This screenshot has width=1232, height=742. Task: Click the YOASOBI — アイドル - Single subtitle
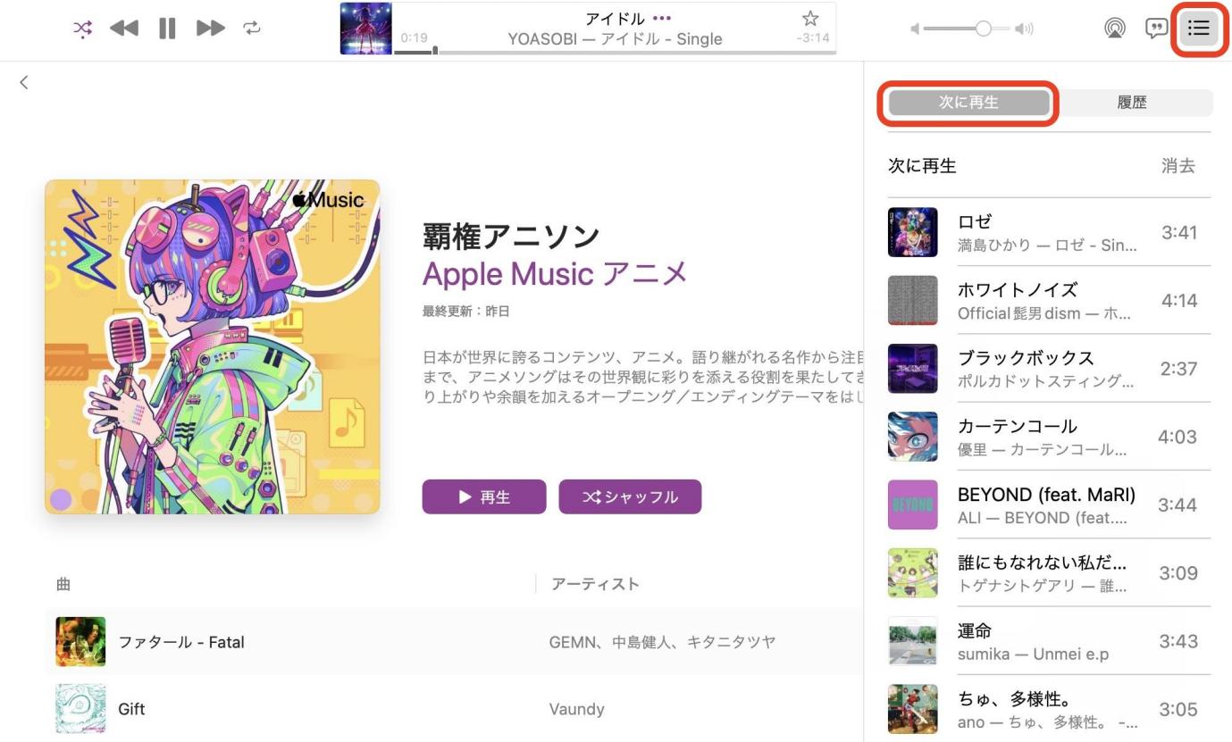(x=615, y=39)
